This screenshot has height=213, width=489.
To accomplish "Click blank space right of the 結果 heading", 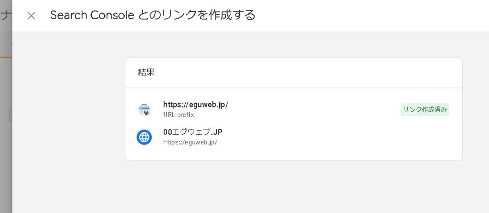I will coord(306,73).
